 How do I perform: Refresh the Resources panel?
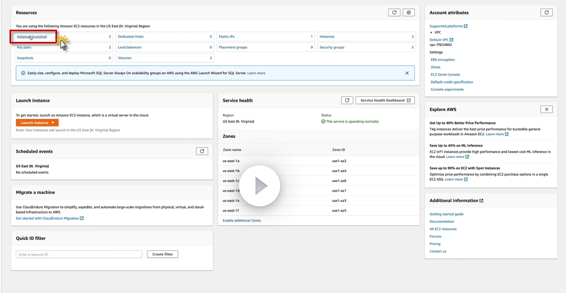394,13
